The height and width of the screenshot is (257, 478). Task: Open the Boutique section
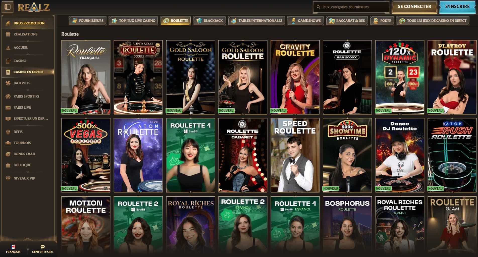(x=8, y=165)
